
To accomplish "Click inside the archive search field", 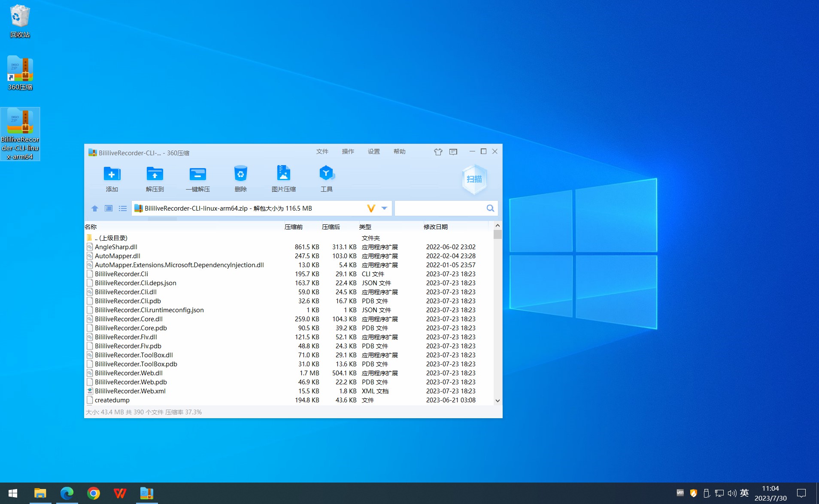I will pos(439,208).
